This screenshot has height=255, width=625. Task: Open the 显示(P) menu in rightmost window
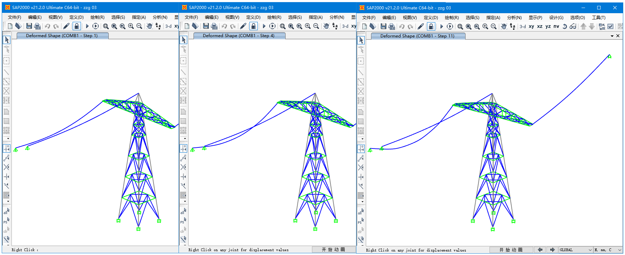535,17
